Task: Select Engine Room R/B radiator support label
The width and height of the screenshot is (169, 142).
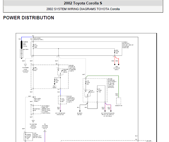Action: point(112,83)
